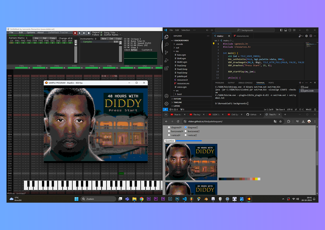This screenshot has height=230, width=325.
Task: Open the Source Control panel
Action: point(167,52)
